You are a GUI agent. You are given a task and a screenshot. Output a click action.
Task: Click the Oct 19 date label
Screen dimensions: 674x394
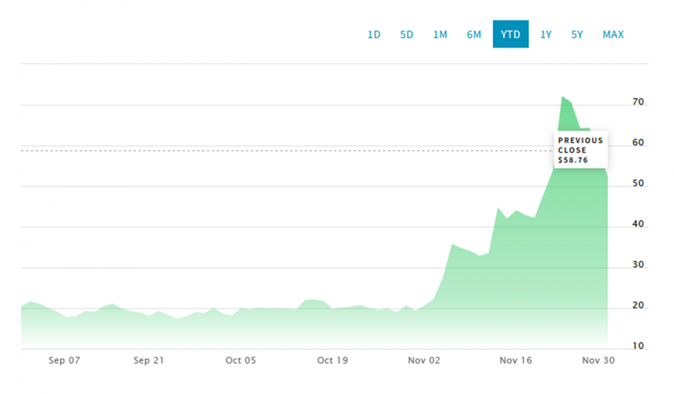(333, 361)
